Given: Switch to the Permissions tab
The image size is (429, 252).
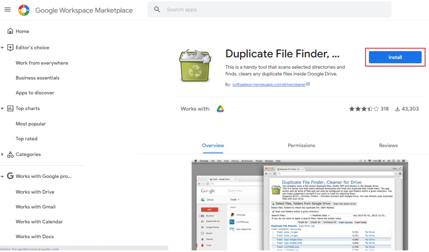Looking at the screenshot, I should click(301, 145).
